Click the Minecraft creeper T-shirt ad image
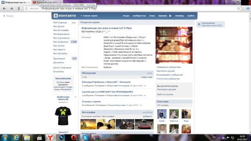Screen dimensions: 251x141 click(63, 116)
